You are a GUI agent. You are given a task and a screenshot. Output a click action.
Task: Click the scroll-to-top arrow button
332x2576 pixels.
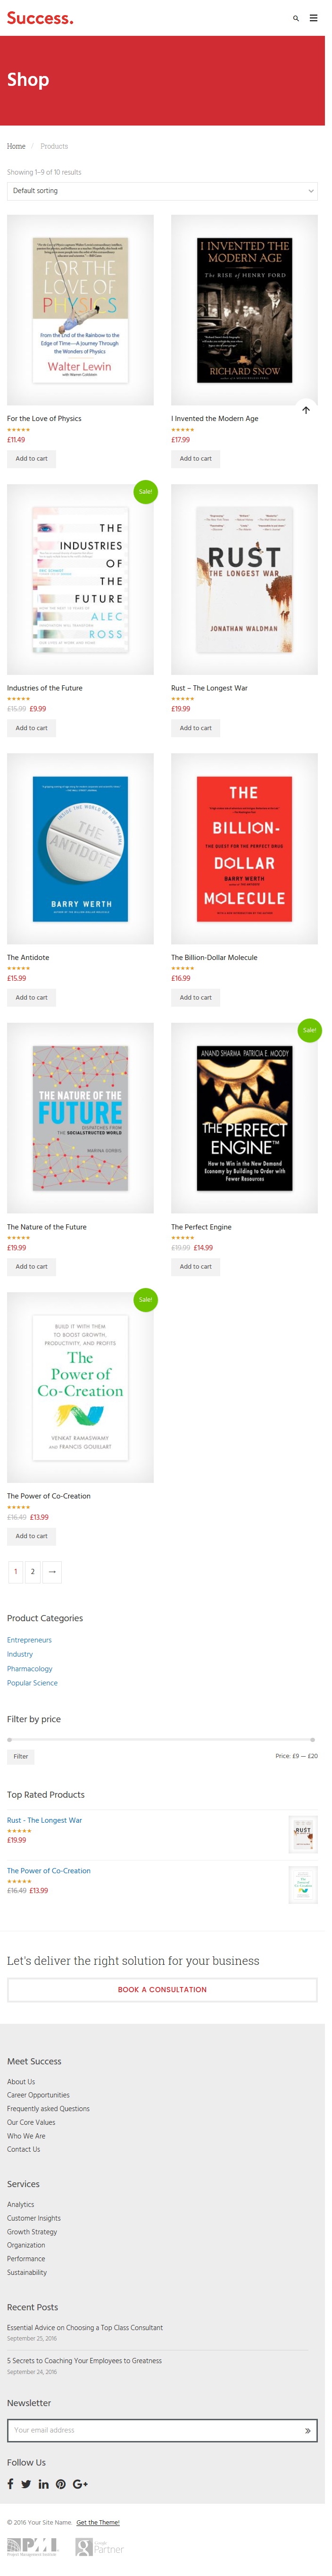click(x=306, y=409)
